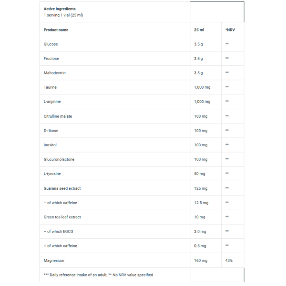Screen dimensions: 286x286
Task: Click the Taurine 1,000 mg value
Action: pyautogui.click(x=202, y=87)
